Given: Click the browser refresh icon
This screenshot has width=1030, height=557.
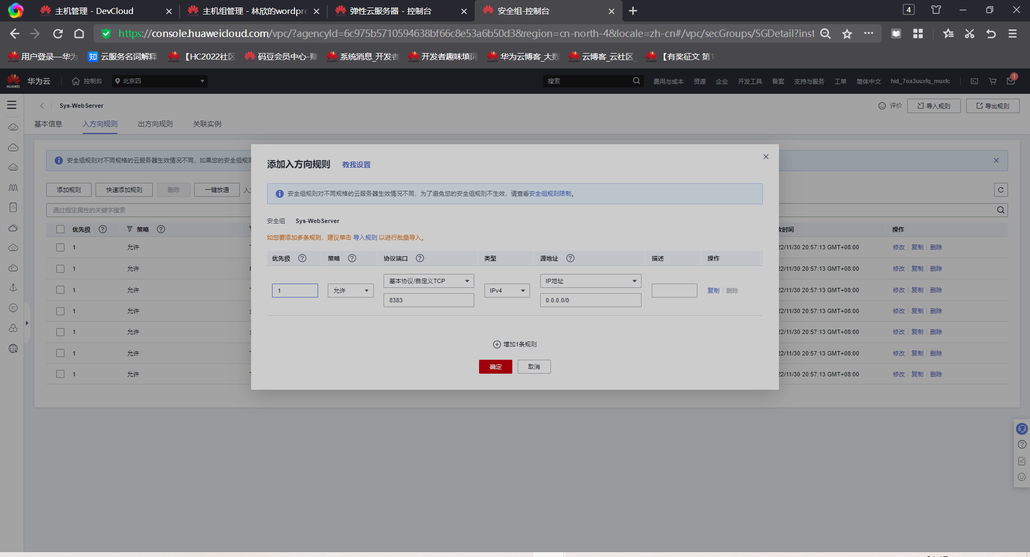Looking at the screenshot, I should tap(58, 34).
